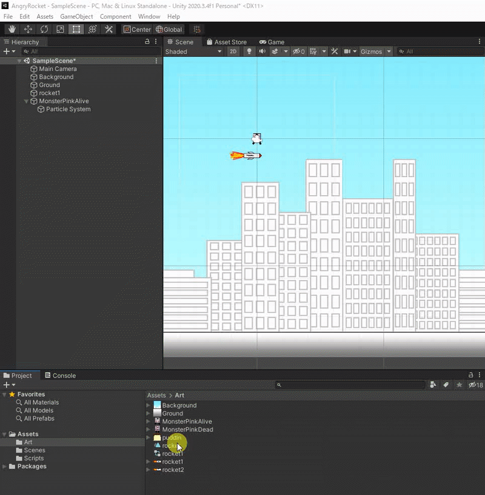
Task: Toggle scene lighting bulb button
Action: coord(249,51)
